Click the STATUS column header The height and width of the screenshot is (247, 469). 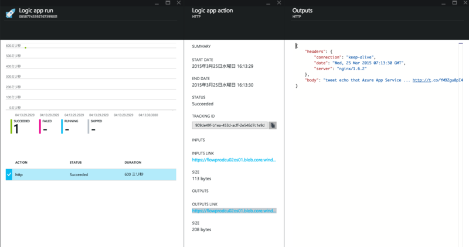click(x=76, y=163)
